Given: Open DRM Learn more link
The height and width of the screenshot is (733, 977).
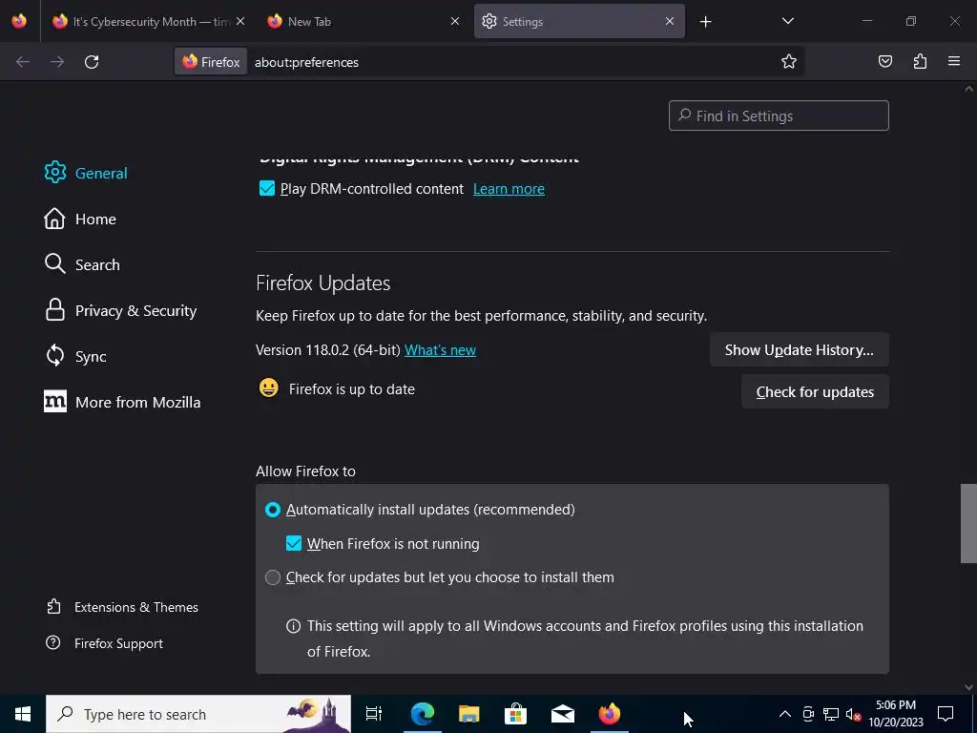Looking at the screenshot, I should pos(509,189).
